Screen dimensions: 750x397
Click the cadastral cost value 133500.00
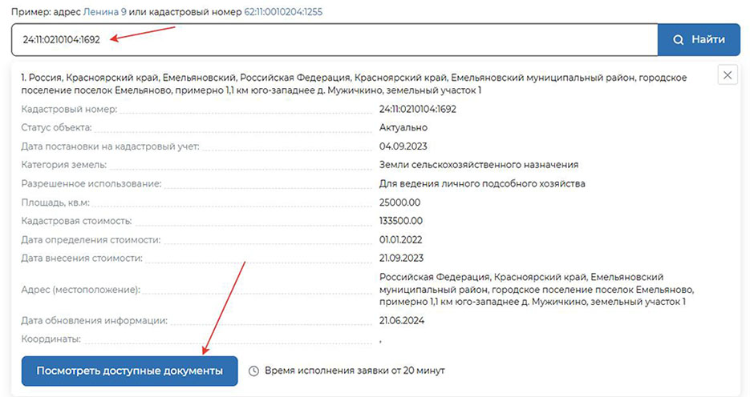point(401,221)
